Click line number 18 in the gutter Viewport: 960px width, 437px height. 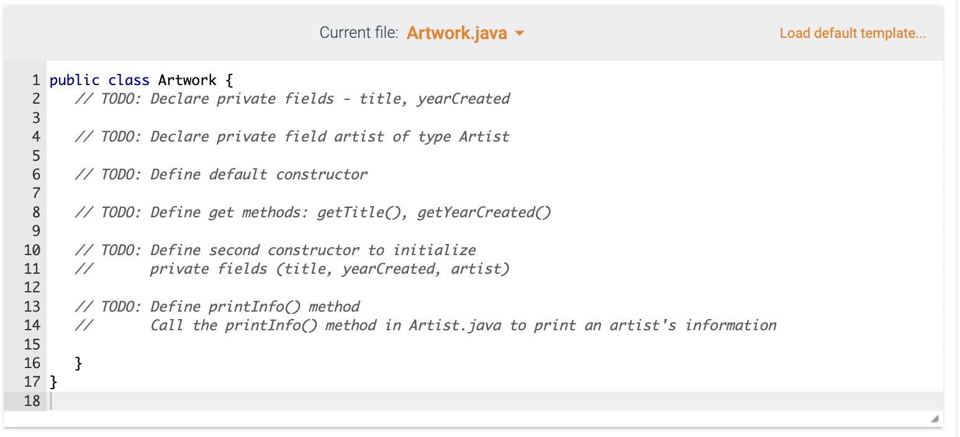(x=32, y=401)
